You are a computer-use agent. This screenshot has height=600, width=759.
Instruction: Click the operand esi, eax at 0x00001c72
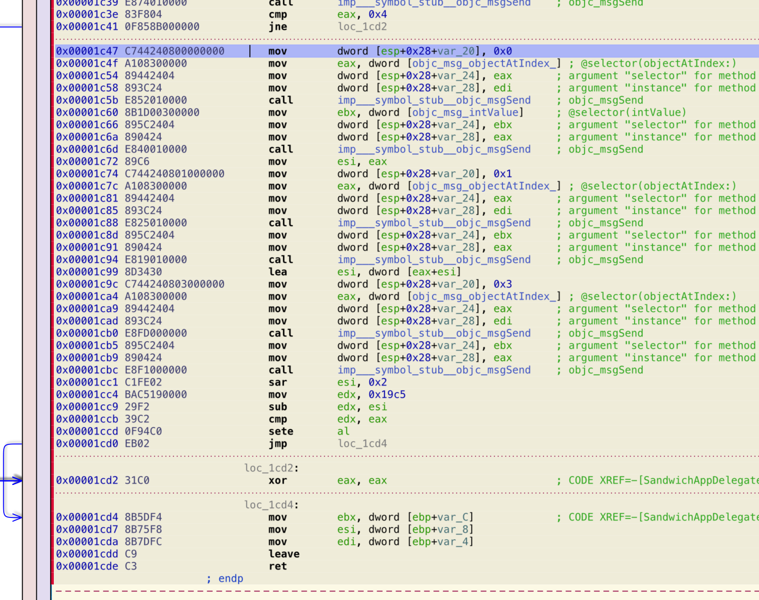point(362,161)
